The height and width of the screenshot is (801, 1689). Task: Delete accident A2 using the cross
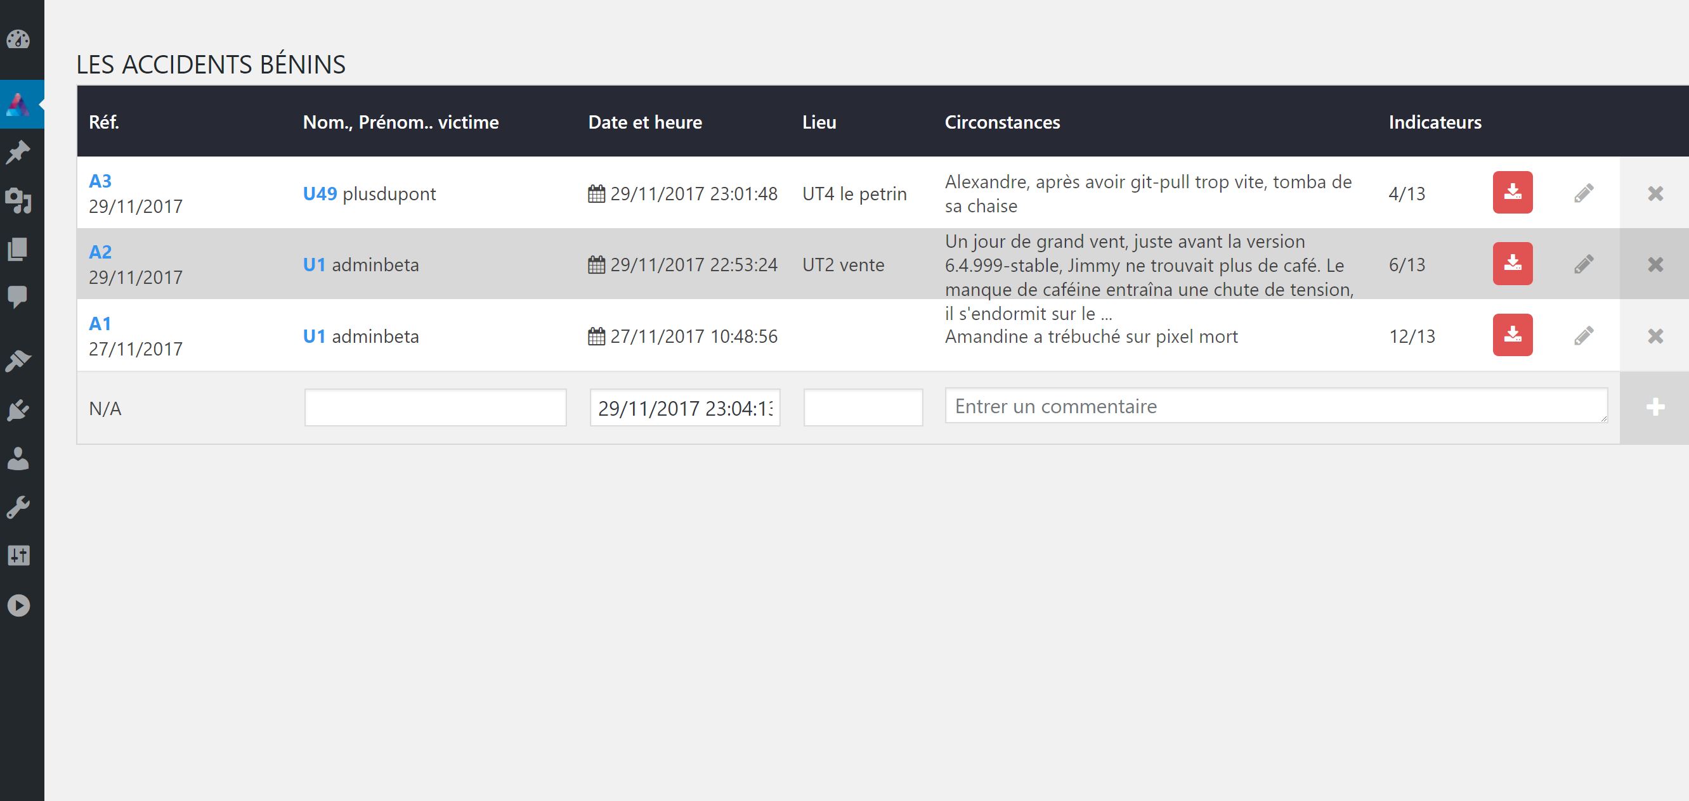click(1655, 265)
